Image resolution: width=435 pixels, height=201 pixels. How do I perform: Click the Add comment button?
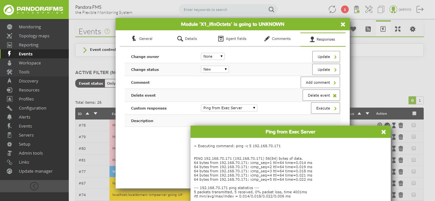[x=320, y=82]
